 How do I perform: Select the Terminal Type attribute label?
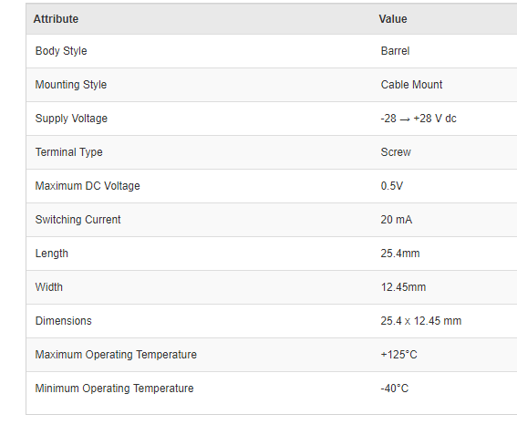pyautogui.click(x=69, y=152)
